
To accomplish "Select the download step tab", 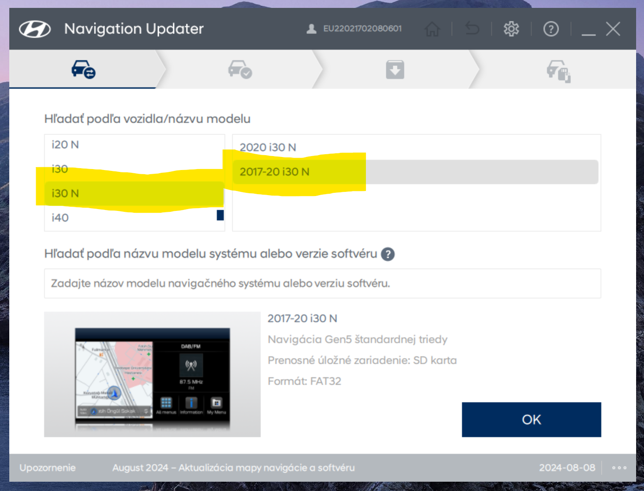I will pyautogui.click(x=395, y=70).
